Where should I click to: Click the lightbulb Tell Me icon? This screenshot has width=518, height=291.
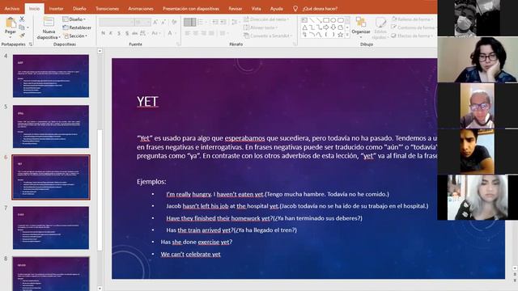click(295, 9)
